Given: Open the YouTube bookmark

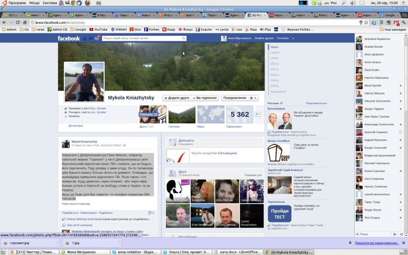Looking at the screenshot, I should click(x=99, y=29).
